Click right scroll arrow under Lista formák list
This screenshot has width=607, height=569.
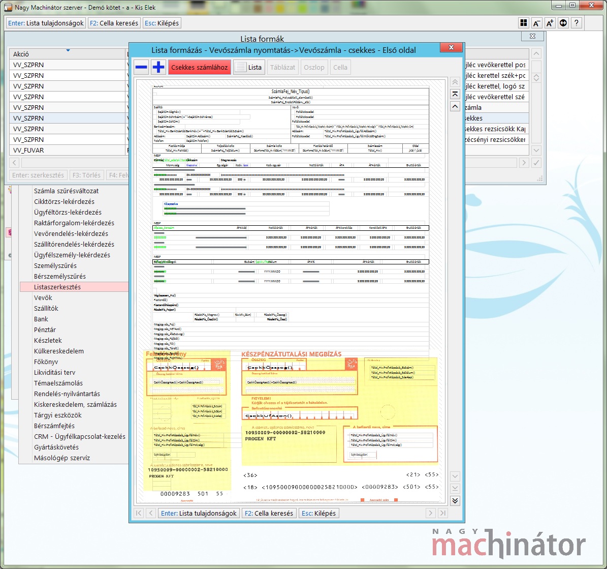pyautogui.click(x=524, y=163)
